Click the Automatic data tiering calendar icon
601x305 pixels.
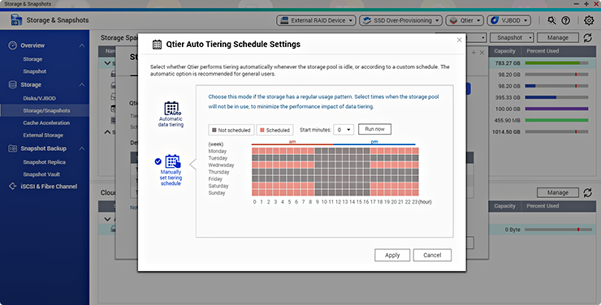point(172,109)
